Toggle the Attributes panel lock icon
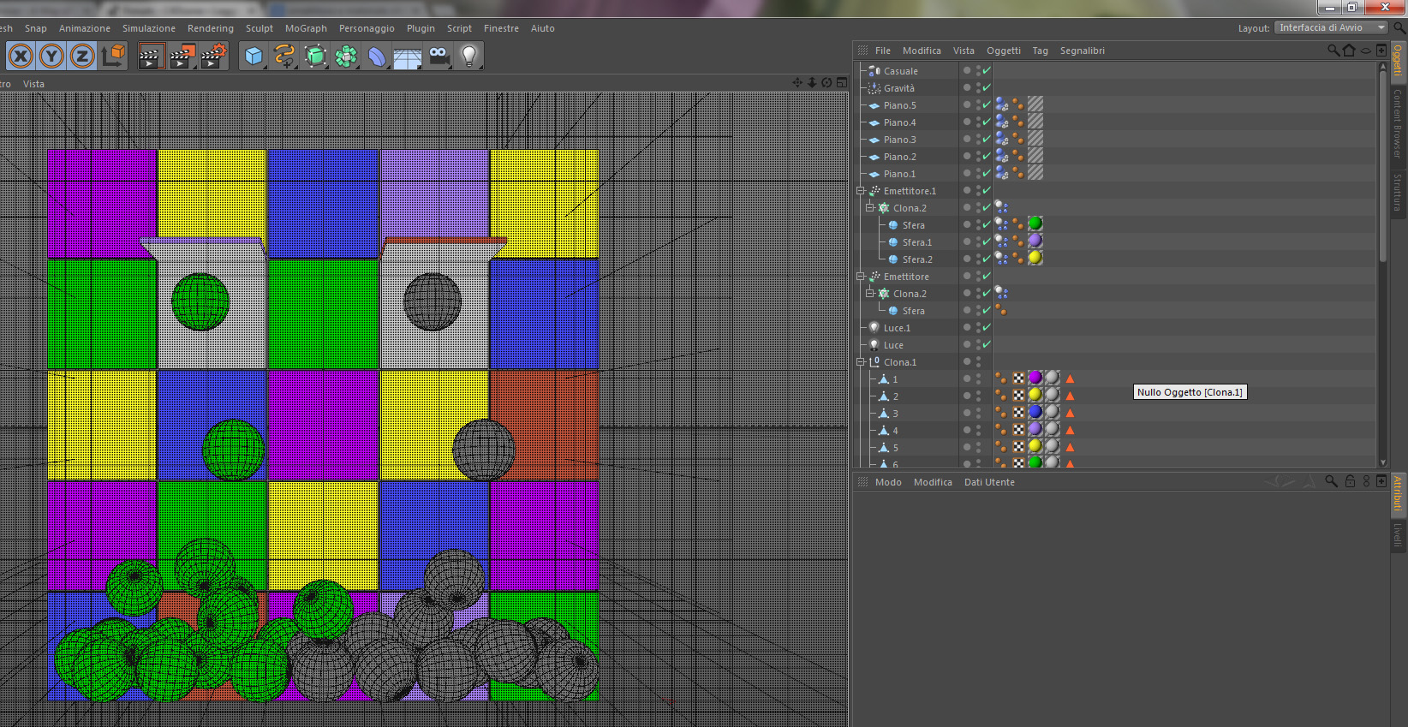Viewport: 1408px width, 727px height. pyautogui.click(x=1350, y=481)
